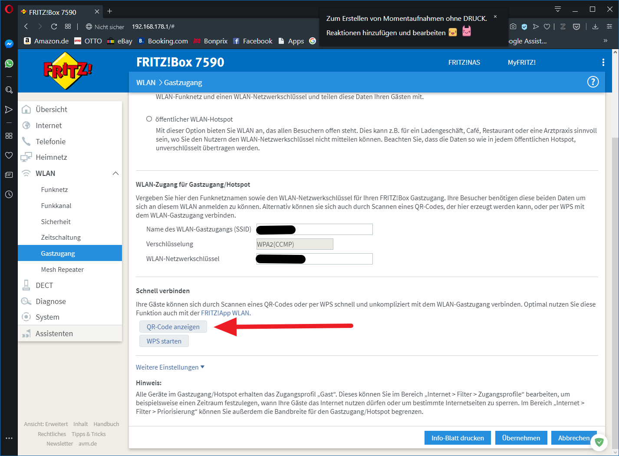Viewport: 619px width, 456px height.
Task: Open Messenger in Opera sidebar
Action: click(9, 43)
